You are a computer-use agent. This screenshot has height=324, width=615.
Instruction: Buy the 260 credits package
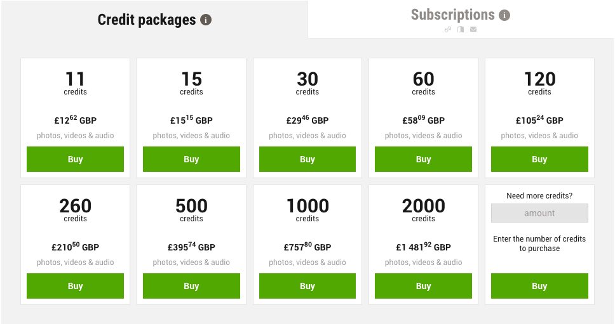click(x=75, y=286)
